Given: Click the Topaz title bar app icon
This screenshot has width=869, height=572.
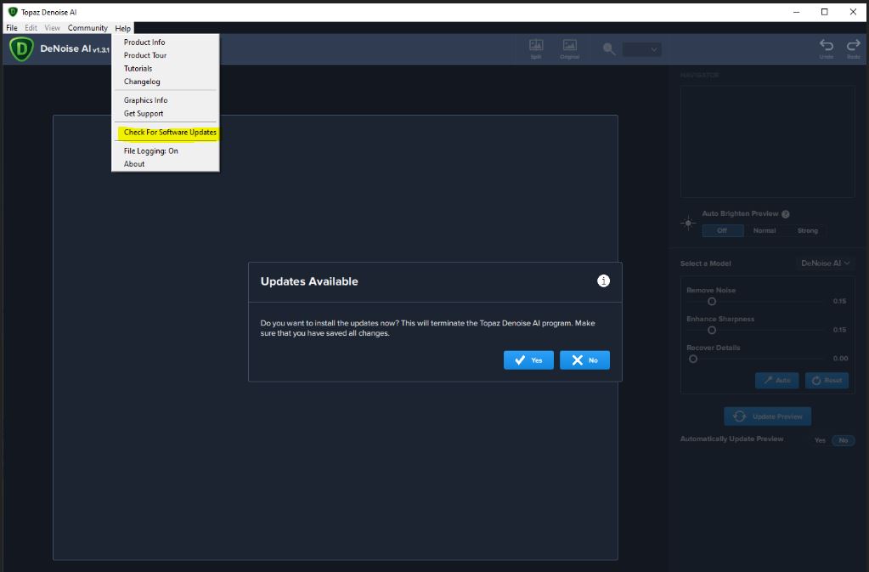Looking at the screenshot, I should point(13,12).
